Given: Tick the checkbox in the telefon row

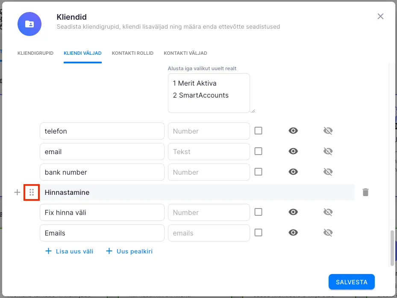Looking at the screenshot, I should pyautogui.click(x=258, y=131).
